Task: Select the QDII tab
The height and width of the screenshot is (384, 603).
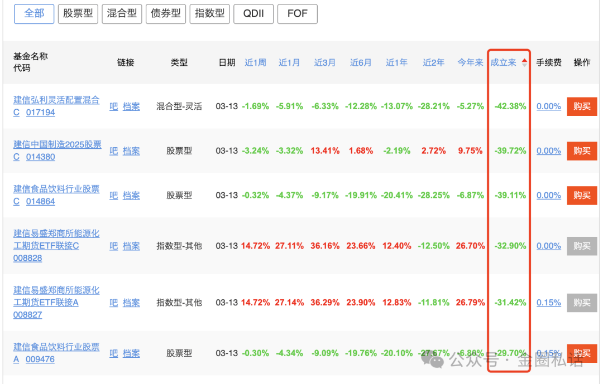Action: click(x=253, y=13)
